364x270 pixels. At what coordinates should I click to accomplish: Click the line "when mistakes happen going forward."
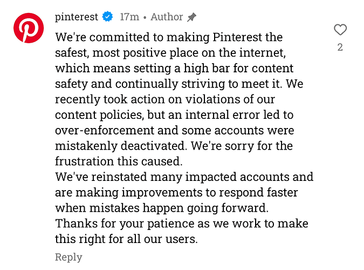point(162,208)
